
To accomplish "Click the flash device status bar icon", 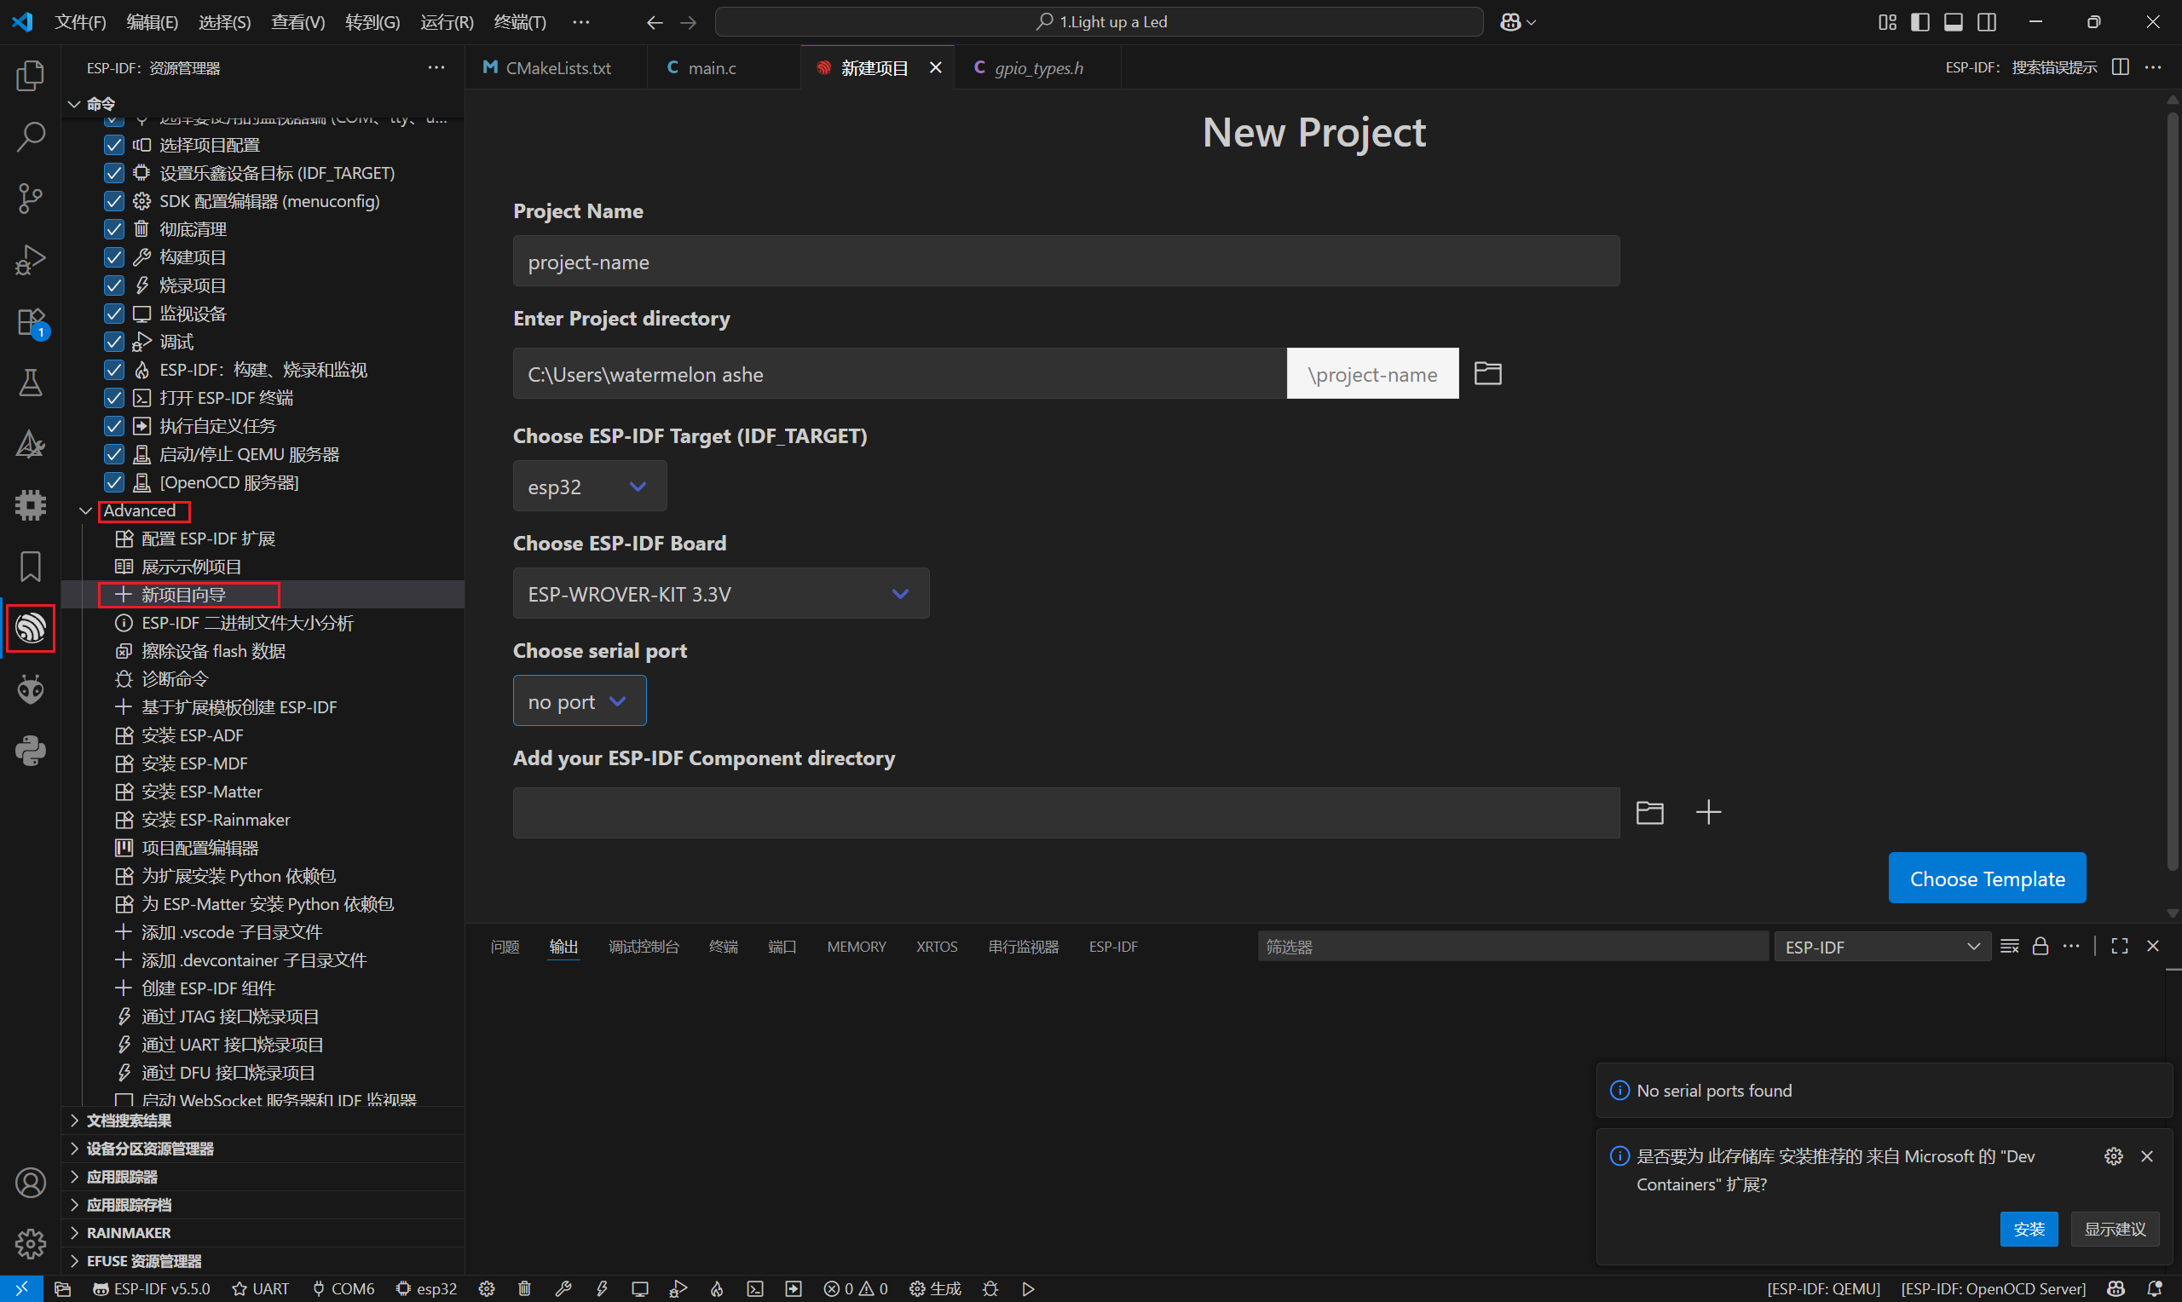I will tap(602, 1288).
